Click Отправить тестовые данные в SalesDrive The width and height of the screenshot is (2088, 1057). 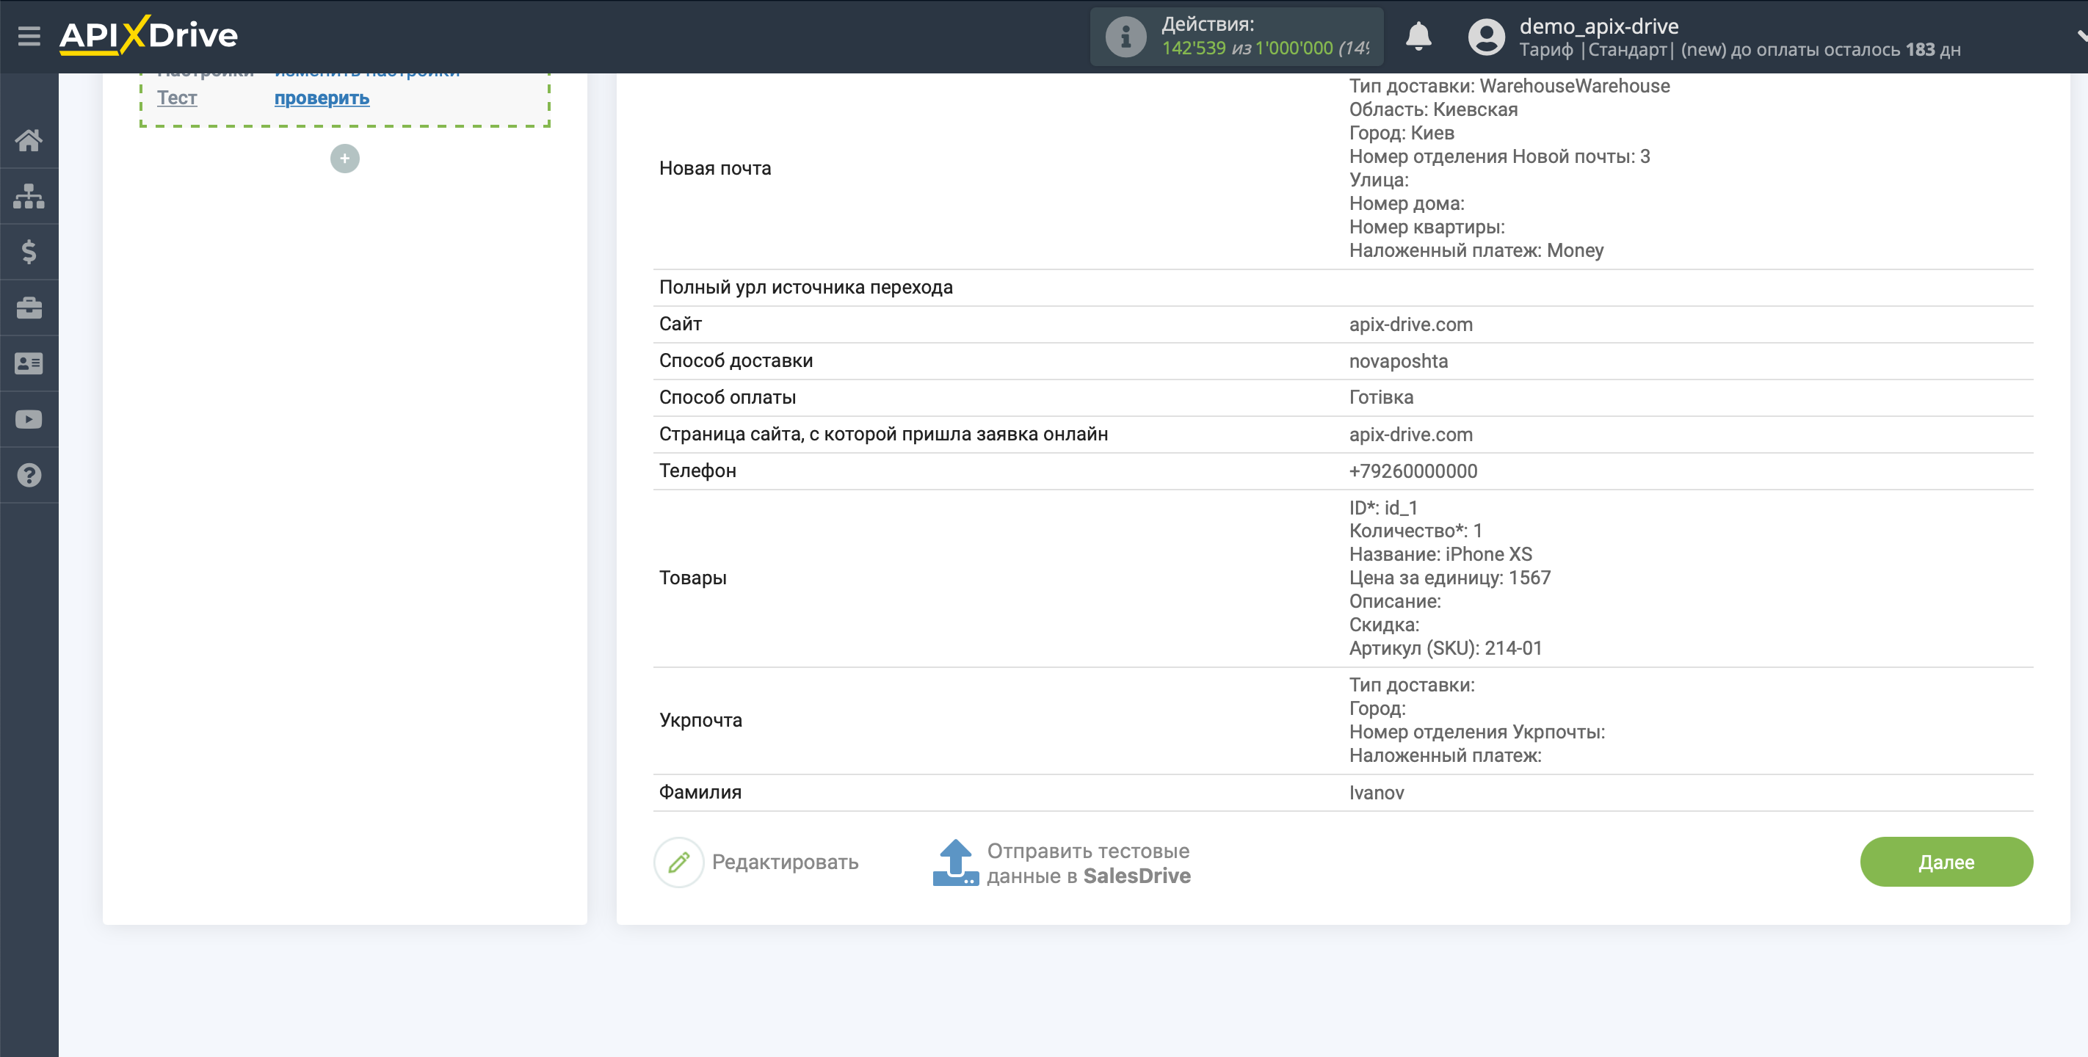pyautogui.click(x=1065, y=863)
